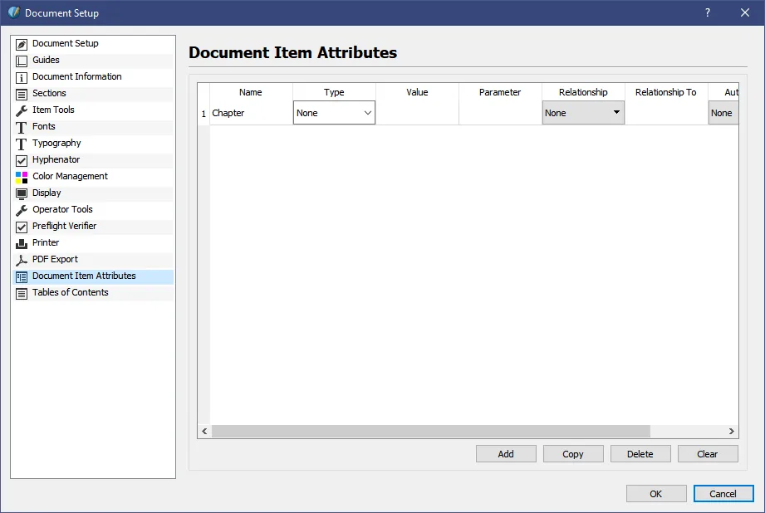Click the Clear attributes button
This screenshot has width=765, height=513.
[708, 454]
